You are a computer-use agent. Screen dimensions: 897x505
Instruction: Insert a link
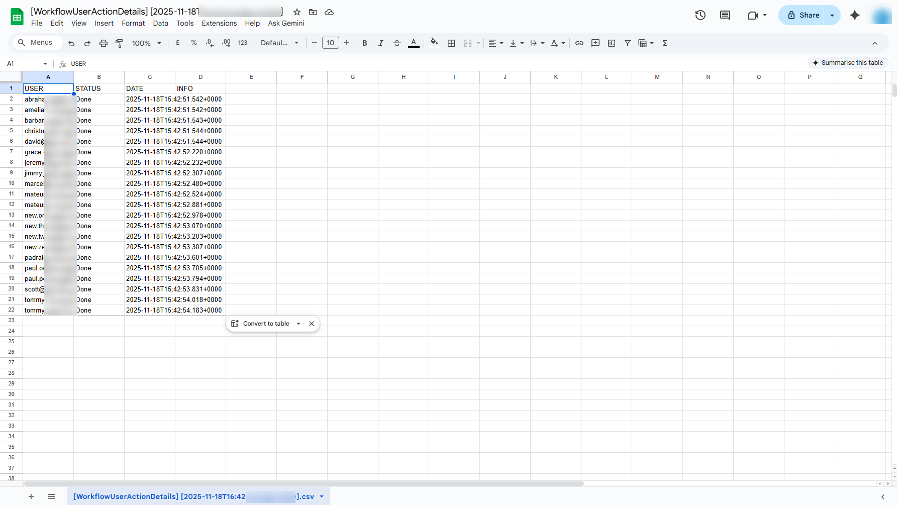[x=579, y=43]
